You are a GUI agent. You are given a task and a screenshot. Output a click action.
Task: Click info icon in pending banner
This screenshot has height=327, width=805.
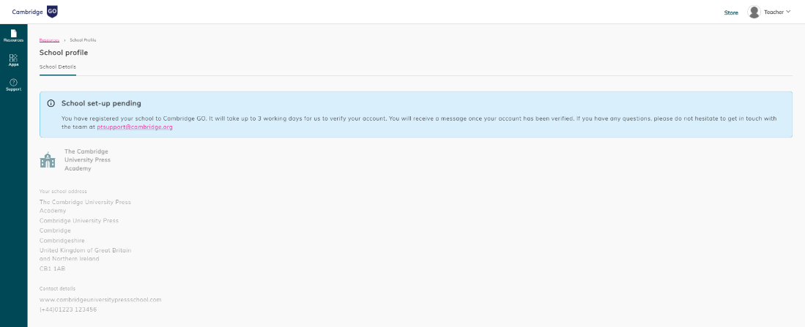click(x=51, y=104)
